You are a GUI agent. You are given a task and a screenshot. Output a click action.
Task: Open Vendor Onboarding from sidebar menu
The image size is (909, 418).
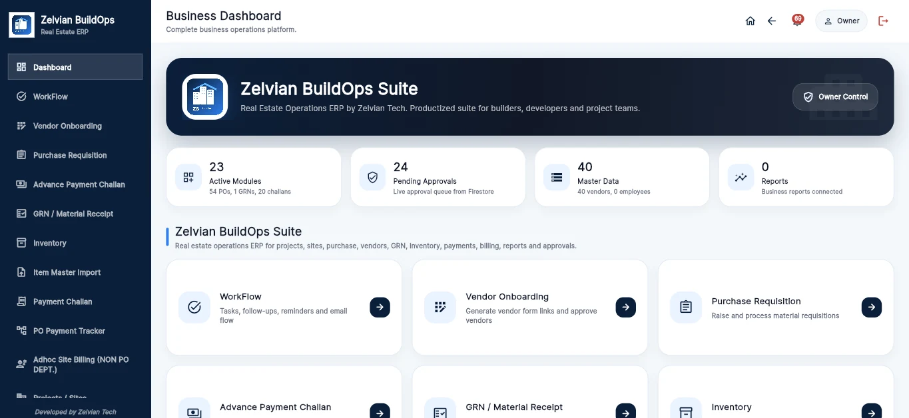click(75, 126)
